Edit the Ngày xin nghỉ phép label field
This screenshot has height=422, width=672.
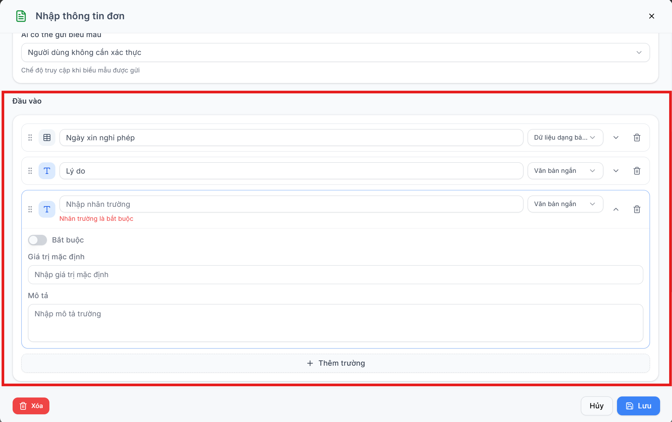291,138
